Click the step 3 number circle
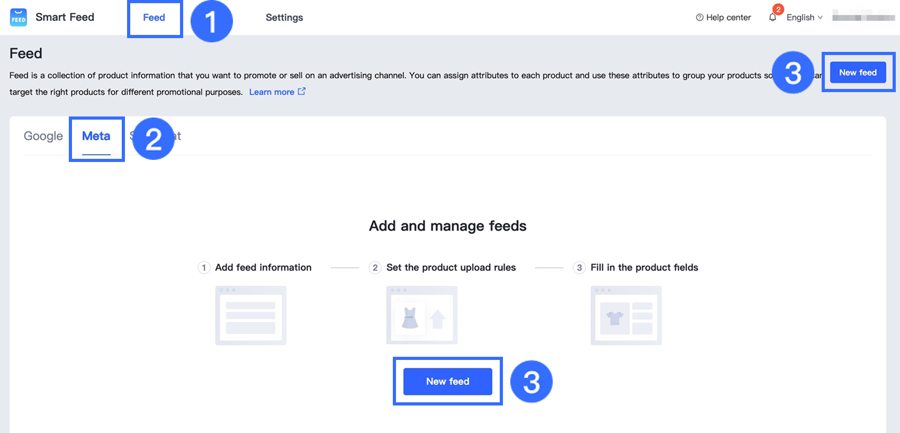The height and width of the screenshot is (433, 900). click(579, 267)
